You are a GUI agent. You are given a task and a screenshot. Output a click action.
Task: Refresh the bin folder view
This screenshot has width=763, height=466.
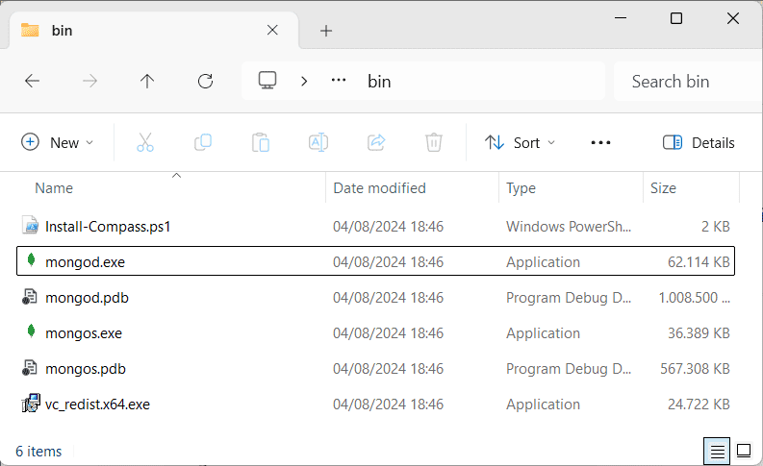(205, 81)
